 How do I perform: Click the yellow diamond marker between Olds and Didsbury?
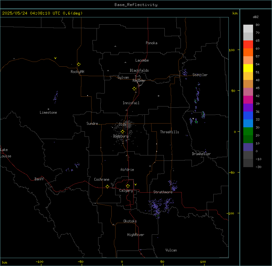point(122,132)
